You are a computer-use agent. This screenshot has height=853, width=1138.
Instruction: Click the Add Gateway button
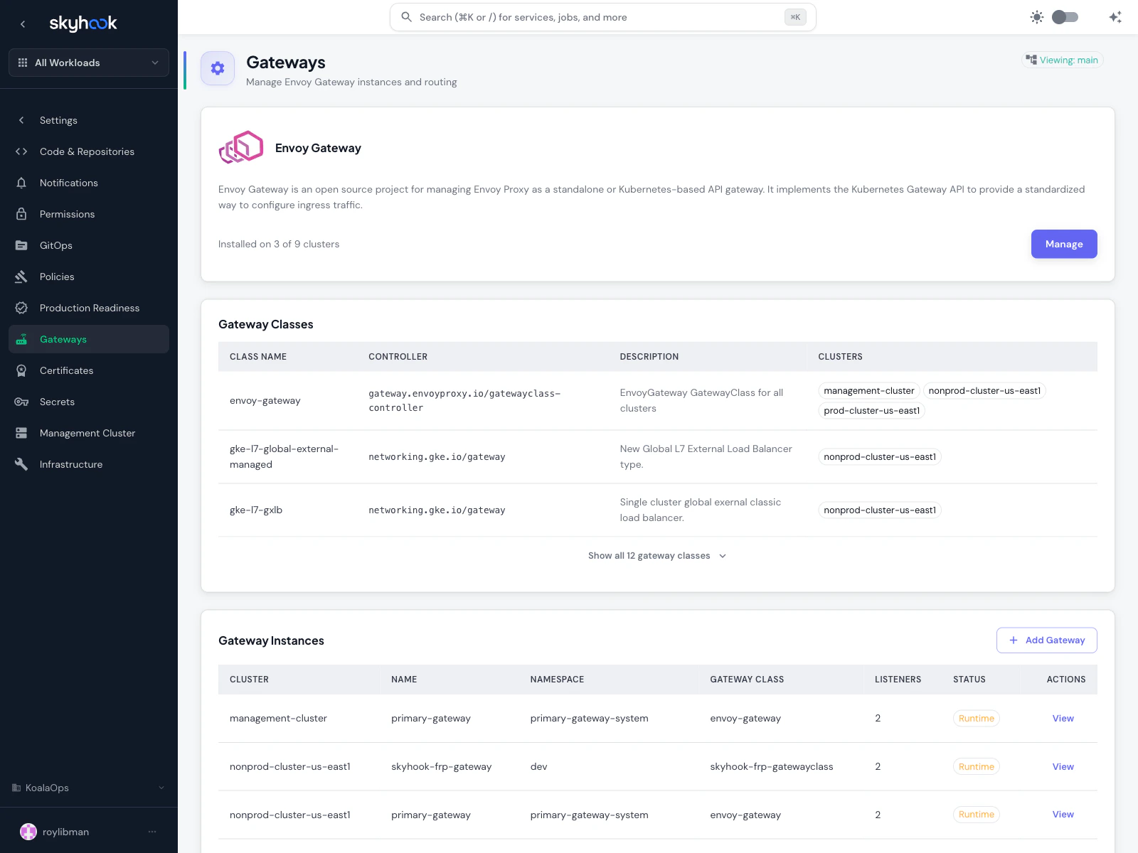pos(1046,640)
